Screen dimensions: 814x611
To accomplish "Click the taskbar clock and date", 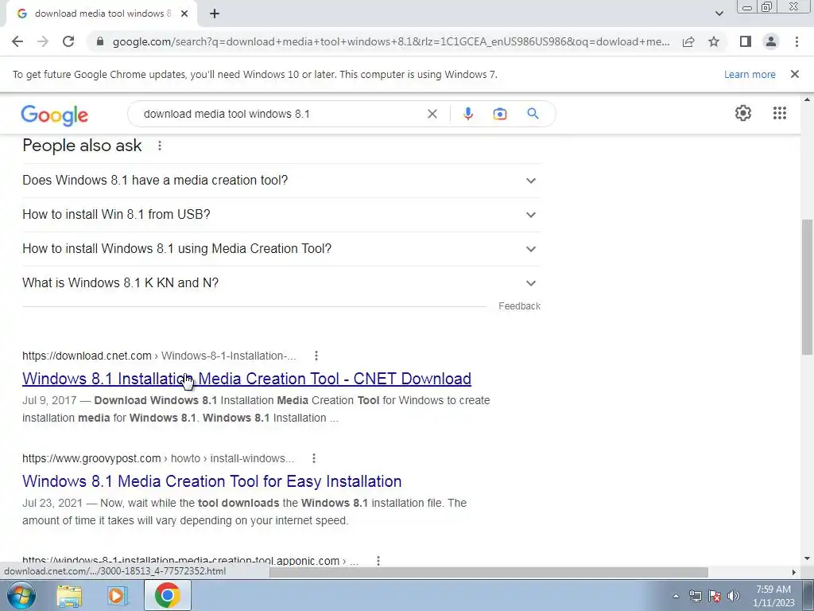I will pos(773,596).
